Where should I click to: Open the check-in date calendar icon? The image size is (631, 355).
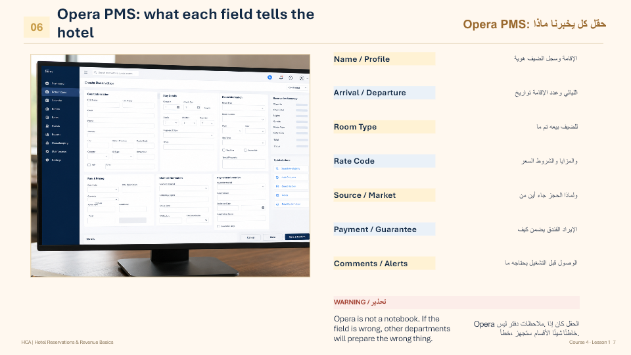(178, 107)
